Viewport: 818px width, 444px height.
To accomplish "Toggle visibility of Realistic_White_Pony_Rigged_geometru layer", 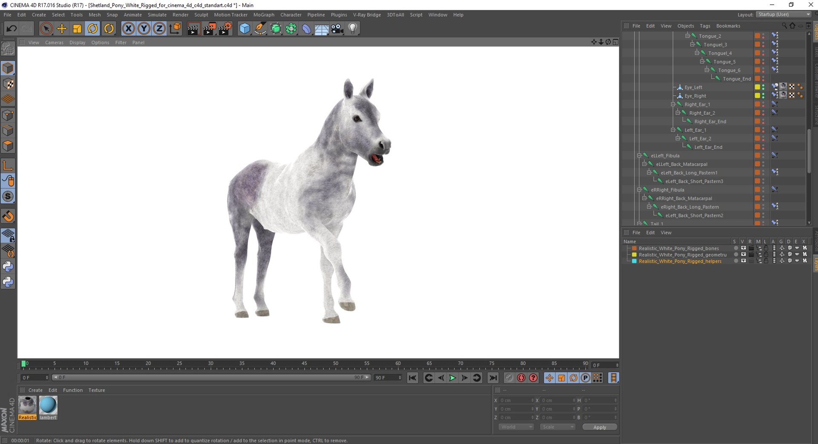I will pyautogui.click(x=743, y=255).
